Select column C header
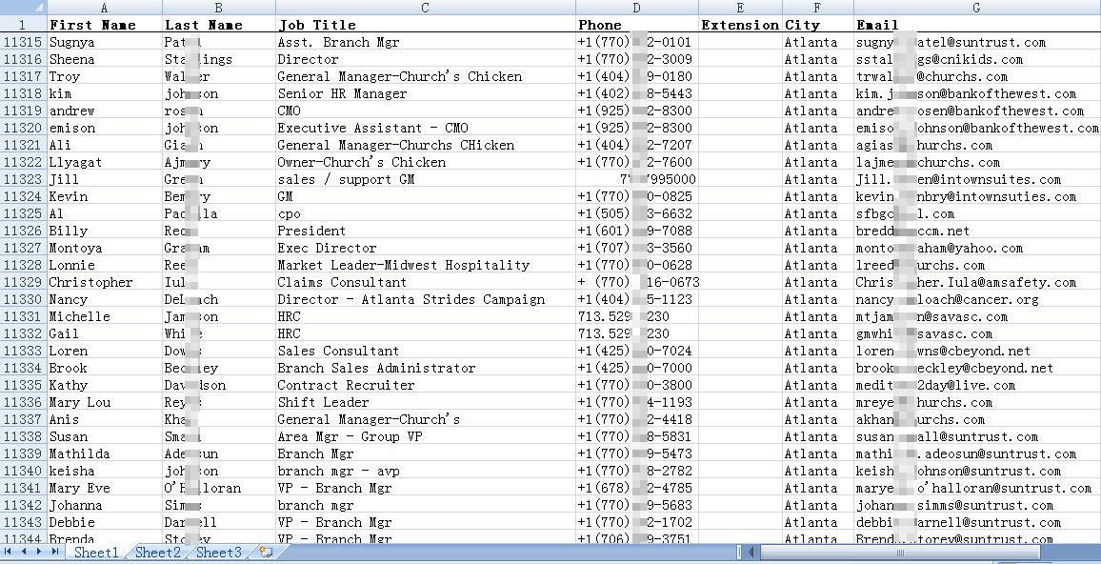This screenshot has width=1101, height=564. (x=425, y=8)
